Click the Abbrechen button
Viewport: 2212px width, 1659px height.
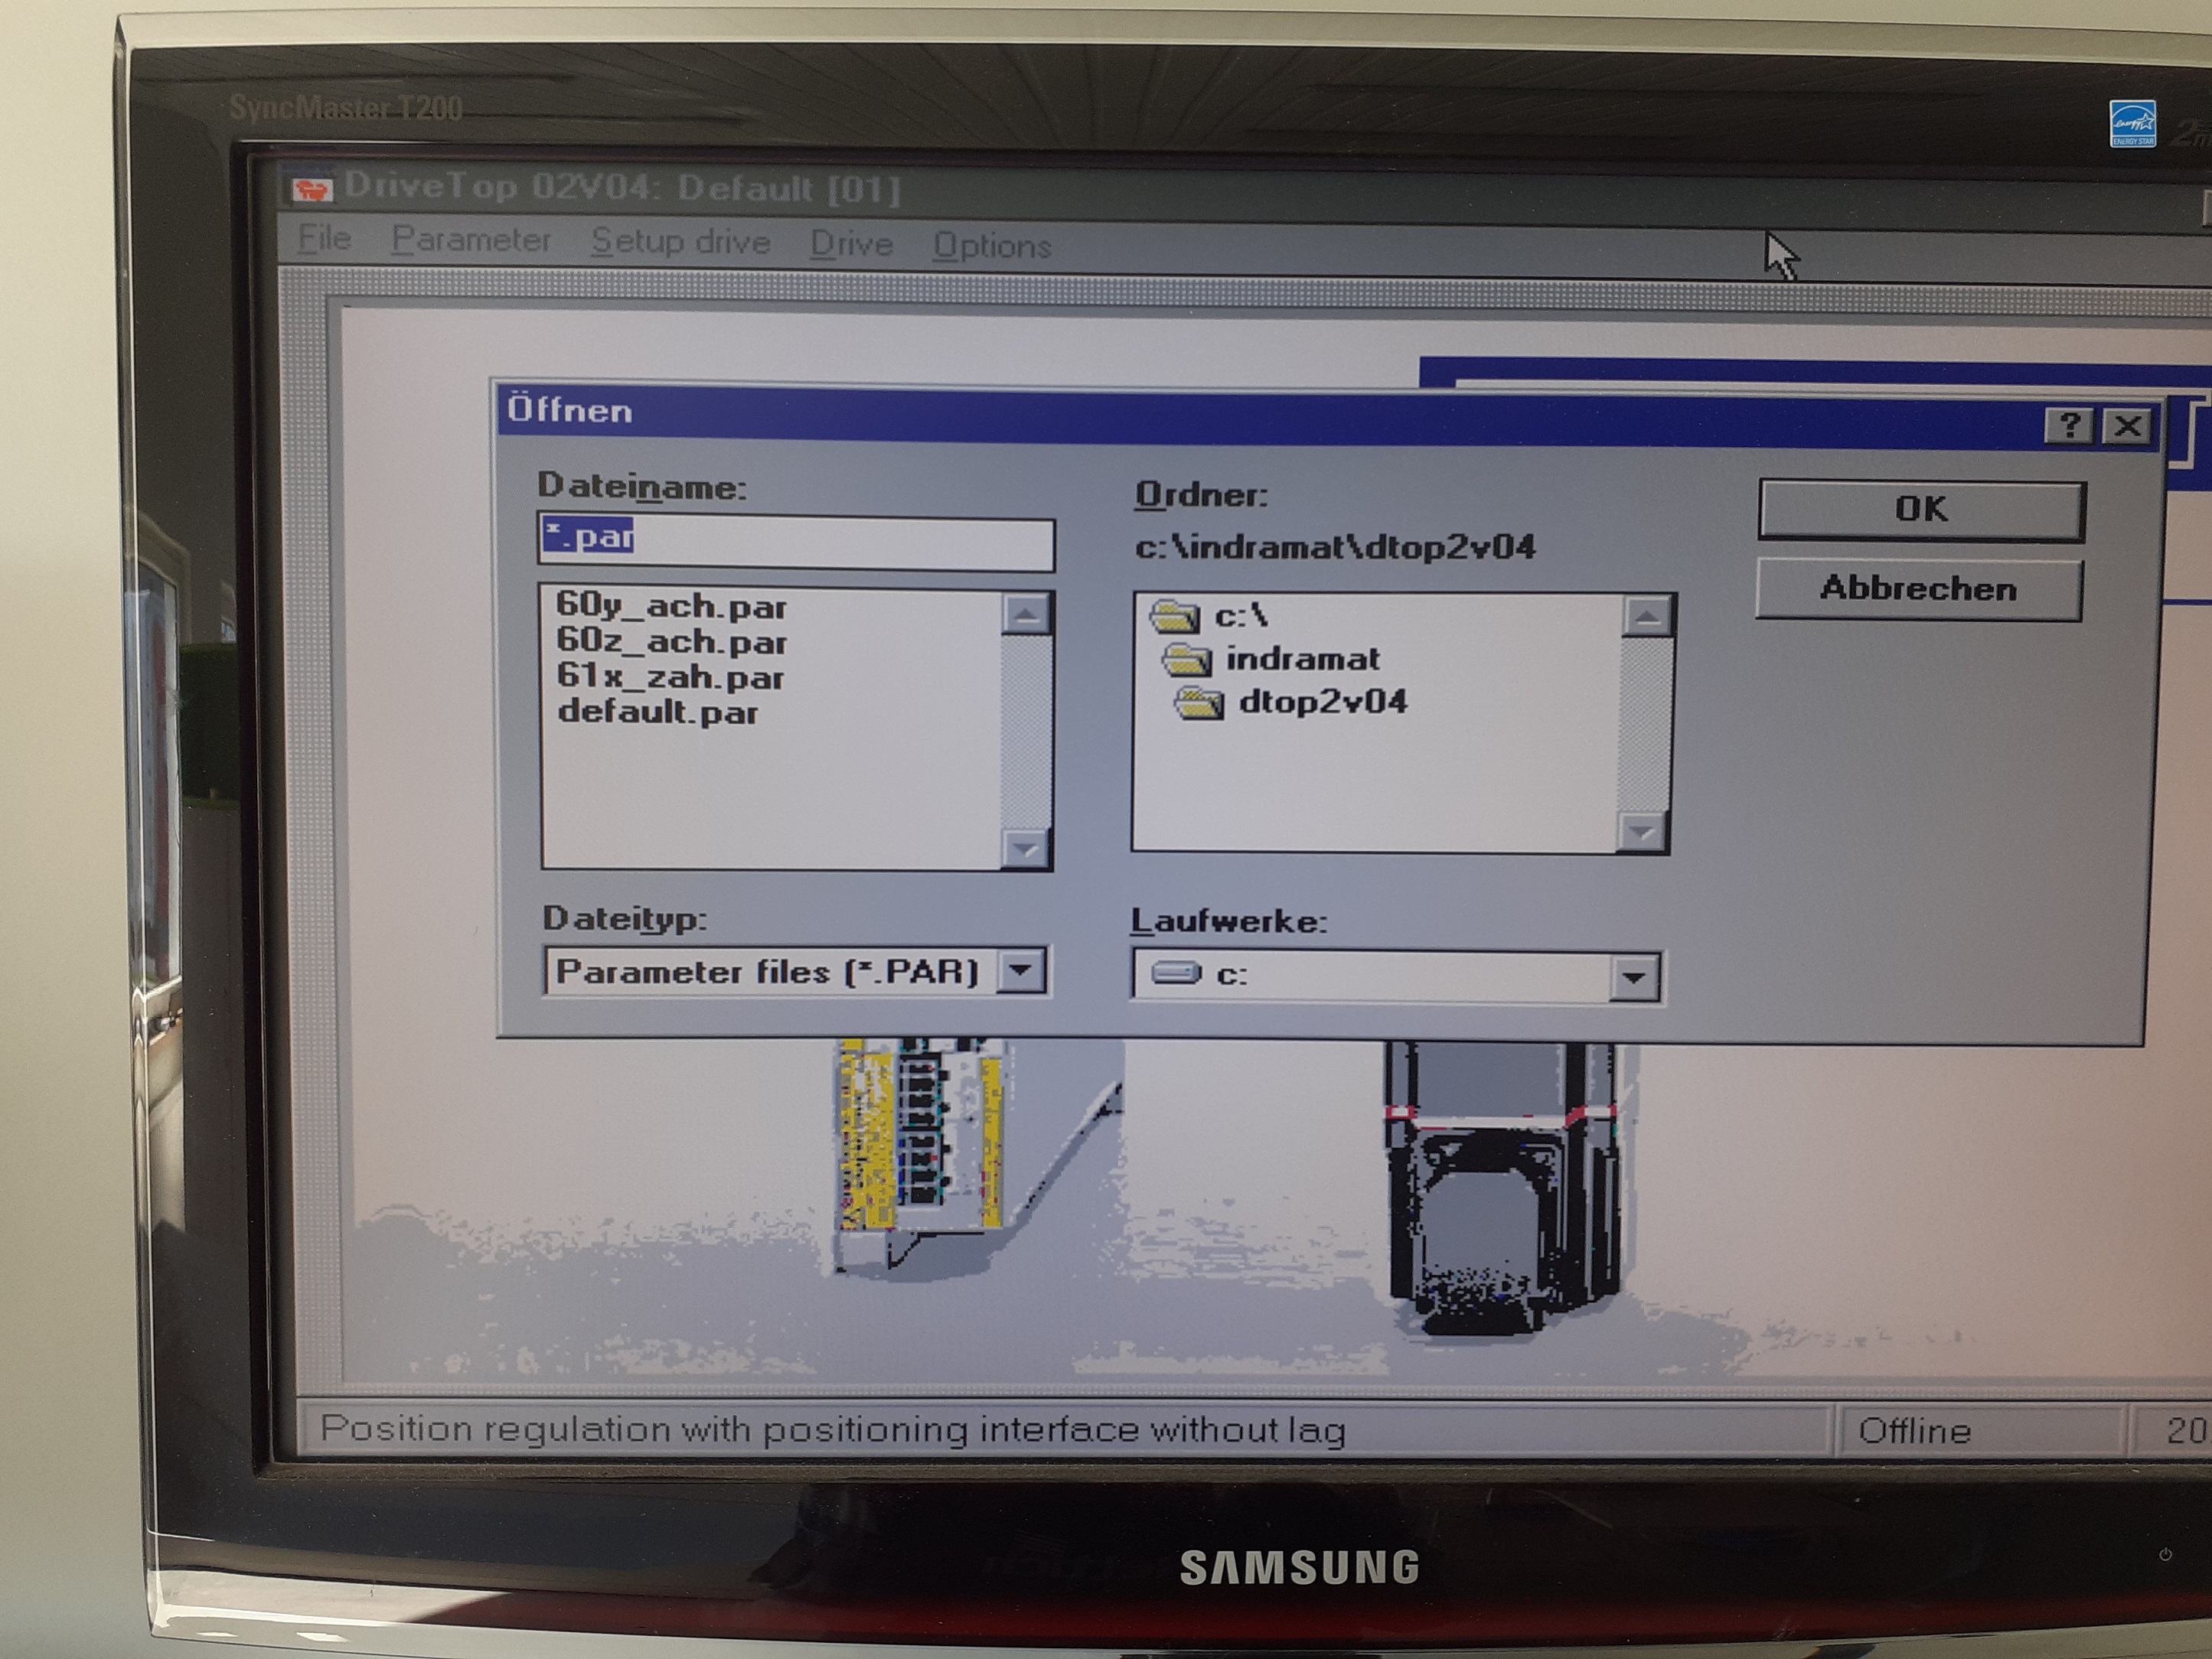(1918, 589)
